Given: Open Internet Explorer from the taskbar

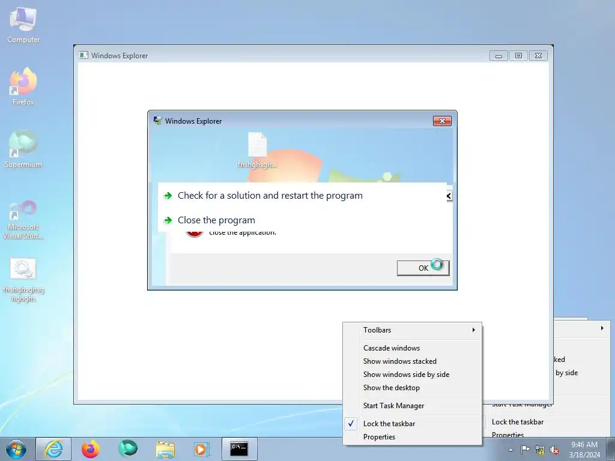Looking at the screenshot, I should 53,449.
